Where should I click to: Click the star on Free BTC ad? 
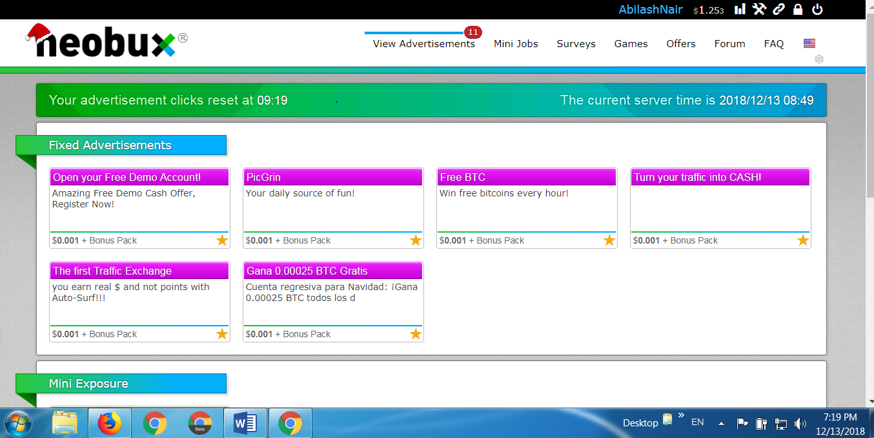pyautogui.click(x=609, y=240)
